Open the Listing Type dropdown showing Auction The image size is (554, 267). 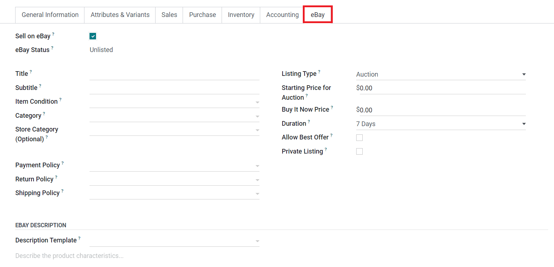click(x=440, y=74)
